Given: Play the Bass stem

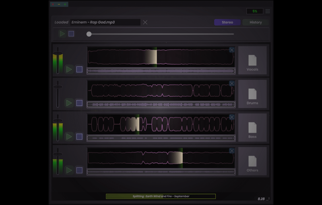Looking at the screenshot, I should coord(69,136).
